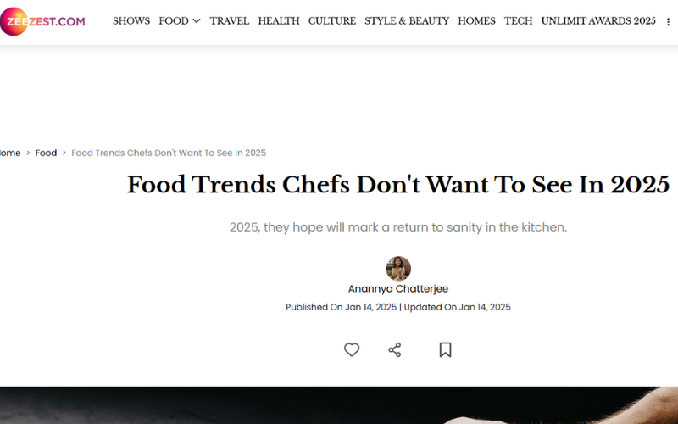Click the ZeeZest.com logo
The image size is (678, 424).
(x=42, y=21)
